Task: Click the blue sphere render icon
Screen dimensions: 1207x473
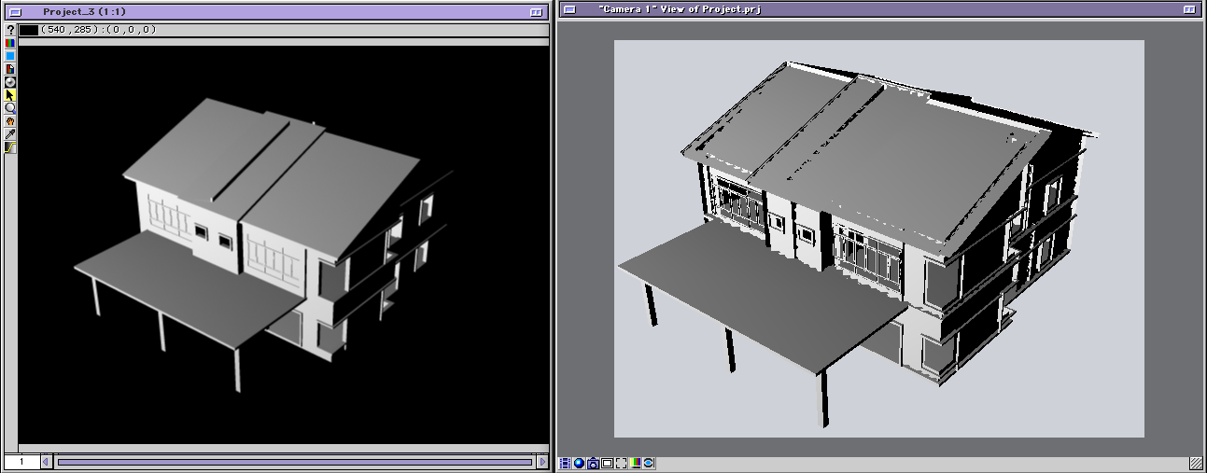Action: (579, 463)
